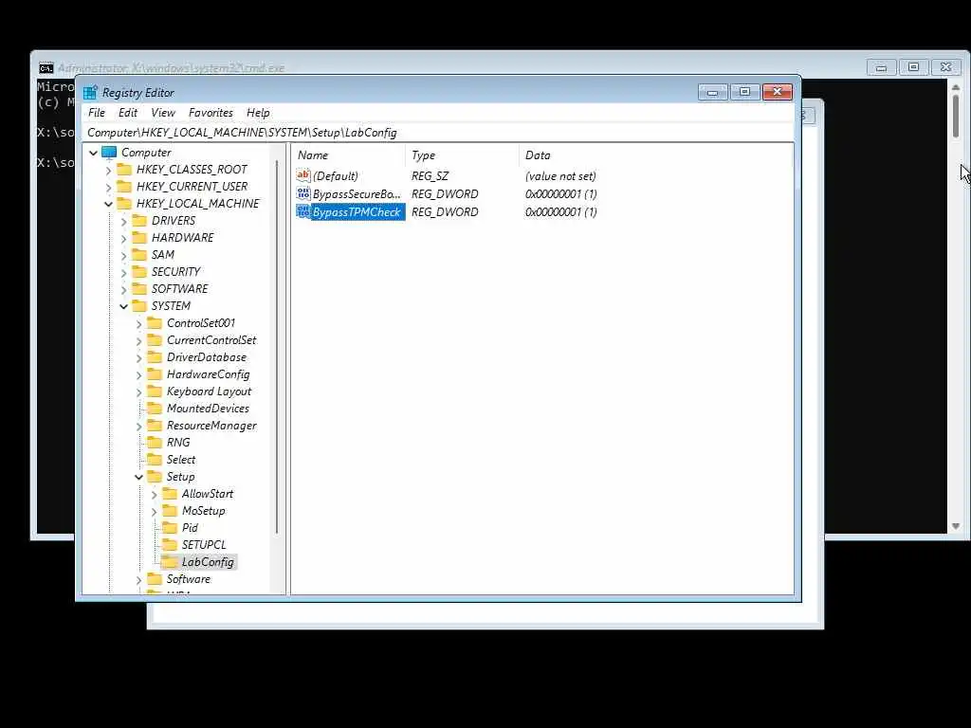Click the CurrentControlSet folder icon
Image resolution: width=971 pixels, height=728 pixels.
coord(155,340)
